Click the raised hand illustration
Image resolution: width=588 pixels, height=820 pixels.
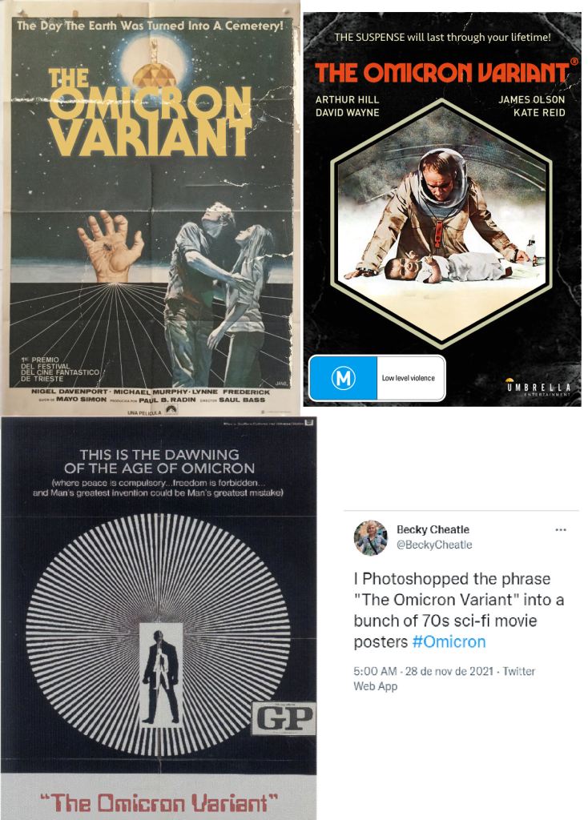[x=111, y=245]
